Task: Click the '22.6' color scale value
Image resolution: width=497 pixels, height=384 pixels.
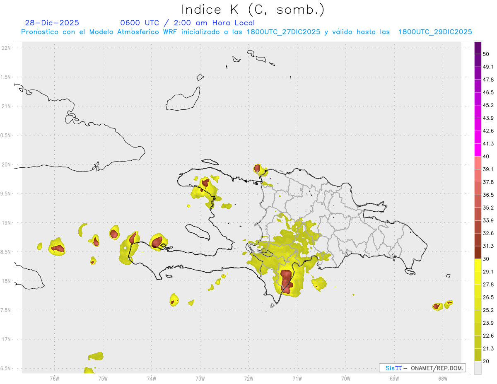Action: [x=488, y=336]
